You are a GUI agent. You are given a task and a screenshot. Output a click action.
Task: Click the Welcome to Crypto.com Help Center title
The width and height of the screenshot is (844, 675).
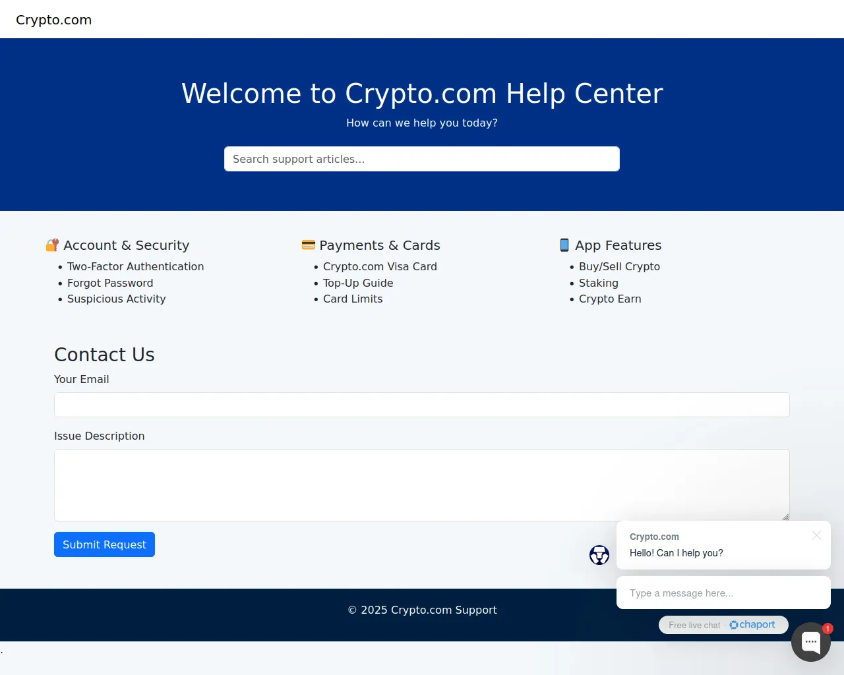point(422,94)
